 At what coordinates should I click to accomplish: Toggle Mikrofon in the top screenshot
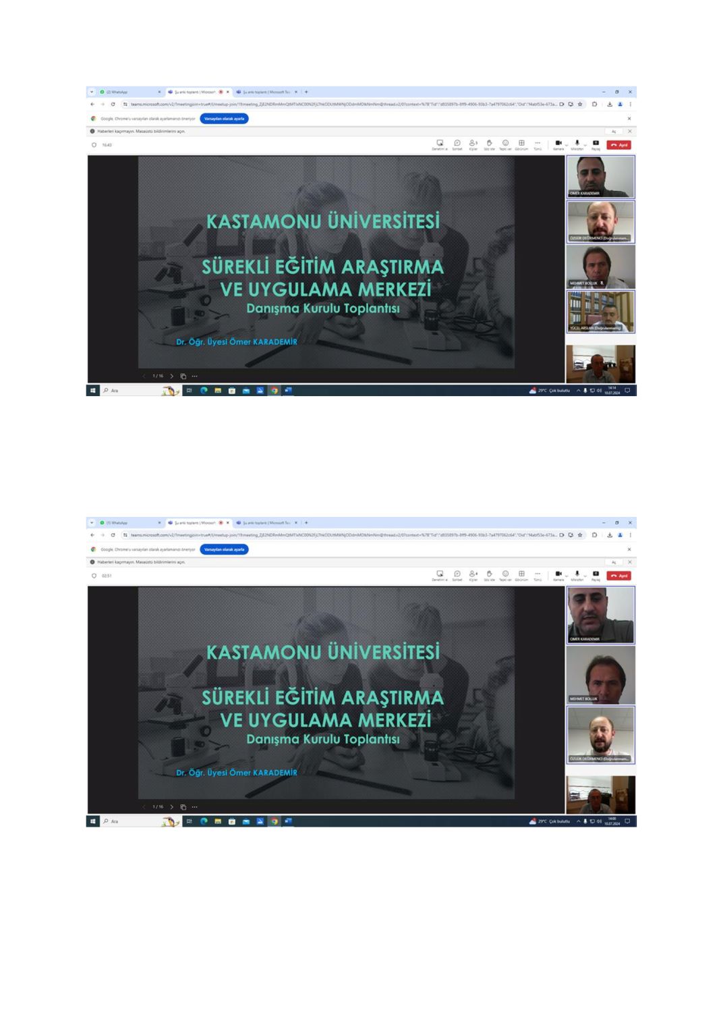tap(577, 144)
